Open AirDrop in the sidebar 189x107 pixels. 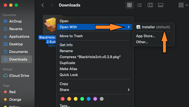[x=17, y=21]
